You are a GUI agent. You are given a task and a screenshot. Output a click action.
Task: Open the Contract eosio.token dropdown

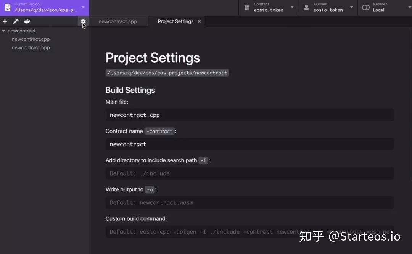291,8
